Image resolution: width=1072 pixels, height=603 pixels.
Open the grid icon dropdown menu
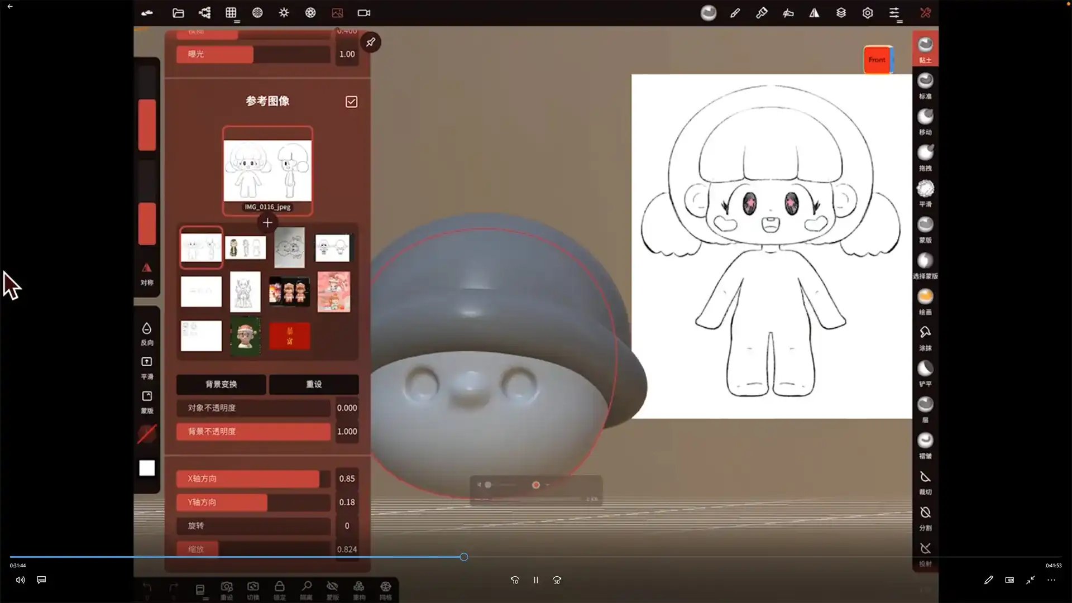point(231,13)
